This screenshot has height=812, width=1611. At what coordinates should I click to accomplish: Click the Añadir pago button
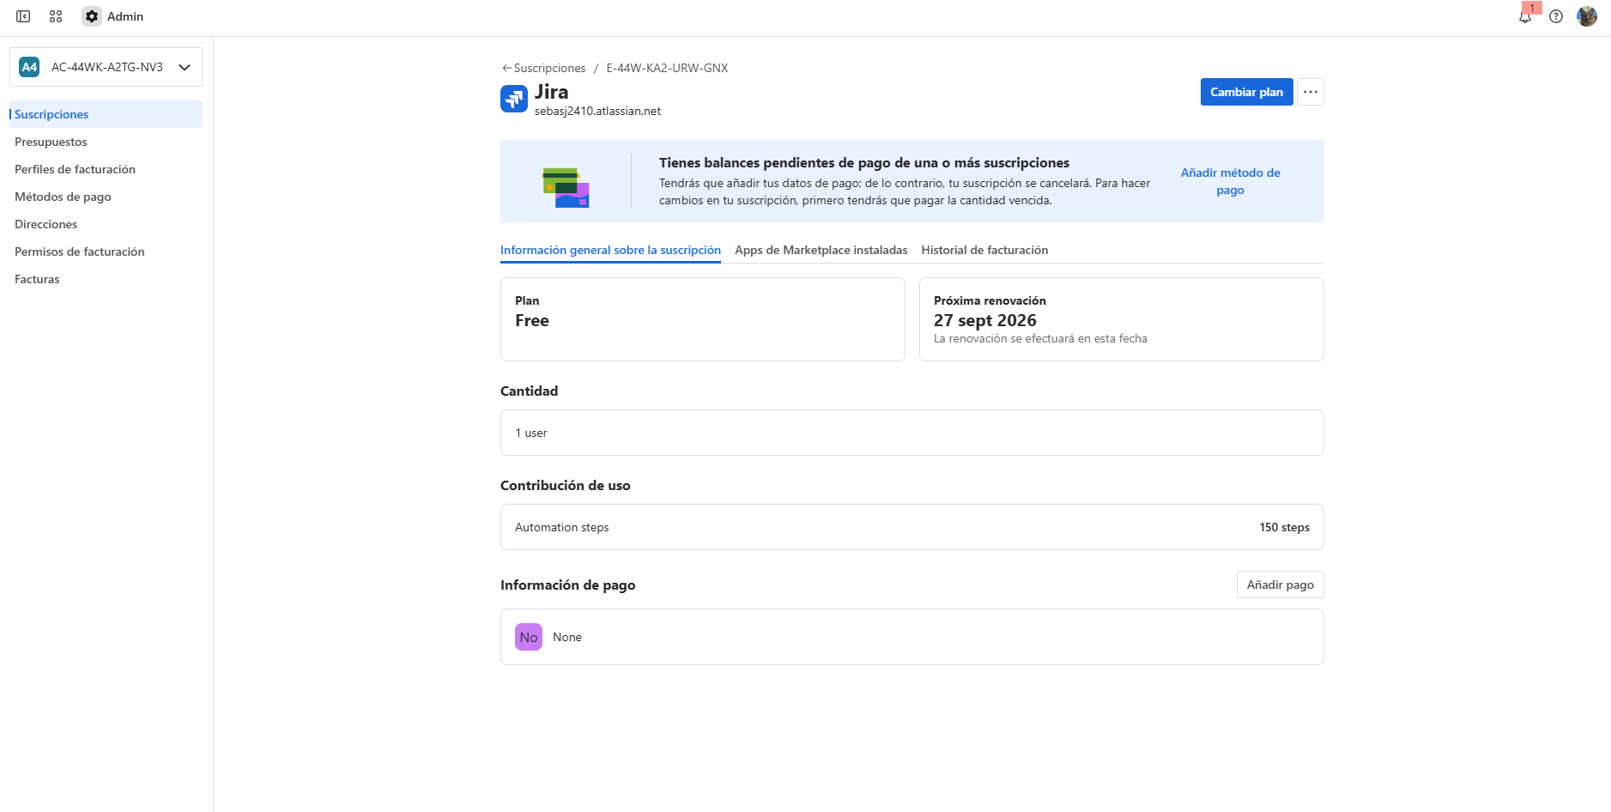[x=1280, y=585]
